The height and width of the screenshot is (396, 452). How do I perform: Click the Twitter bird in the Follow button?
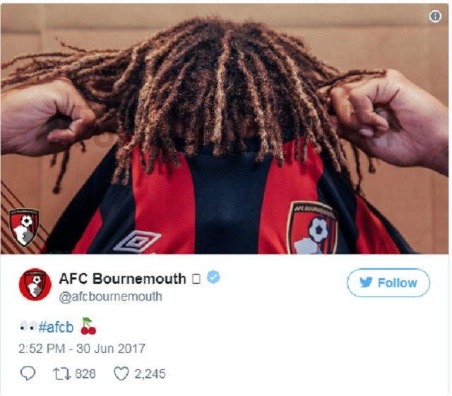[x=366, y=282]
